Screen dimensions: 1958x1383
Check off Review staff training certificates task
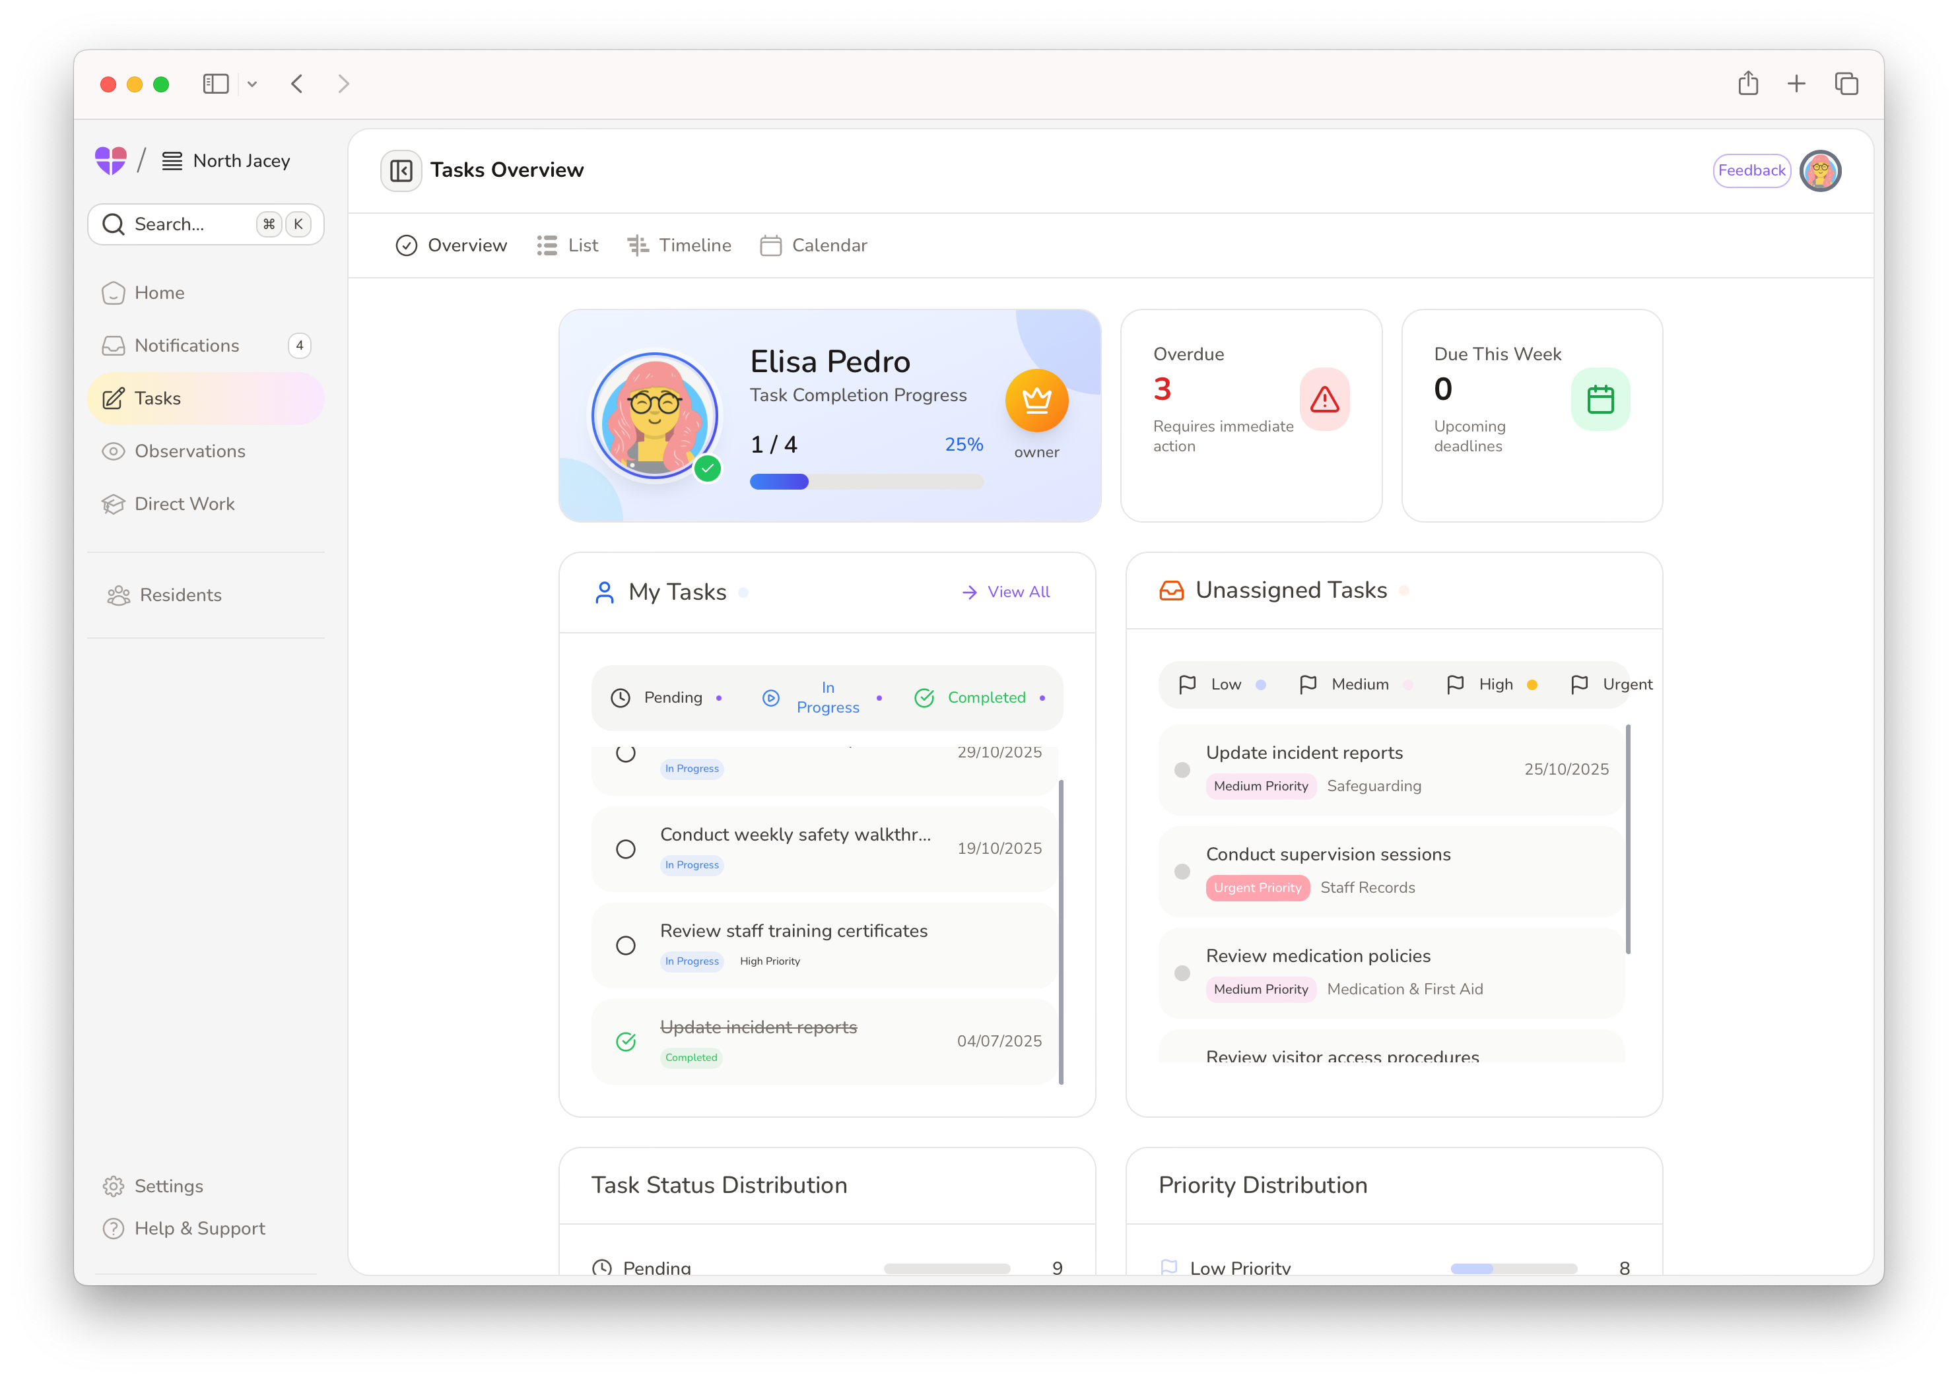point(626,946)
